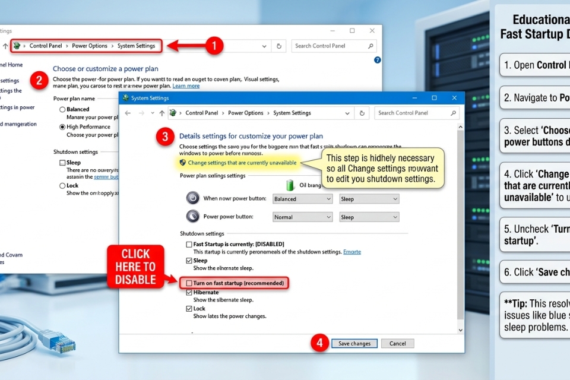Open Sleep dropdown in 'When nowr power button' row
This screenshot has height=380, width=570.
click(369, 199)
